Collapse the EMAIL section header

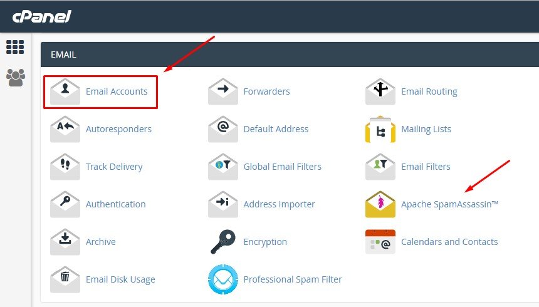pos(290,55)
